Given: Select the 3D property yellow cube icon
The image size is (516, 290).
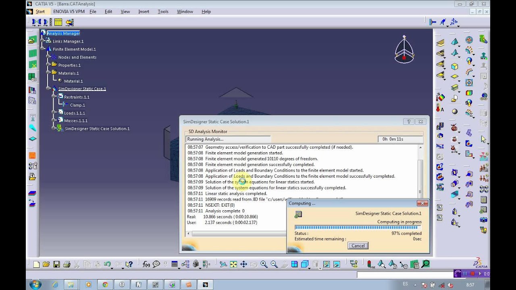Looking at the screenshot, I should tap(455, 66).
